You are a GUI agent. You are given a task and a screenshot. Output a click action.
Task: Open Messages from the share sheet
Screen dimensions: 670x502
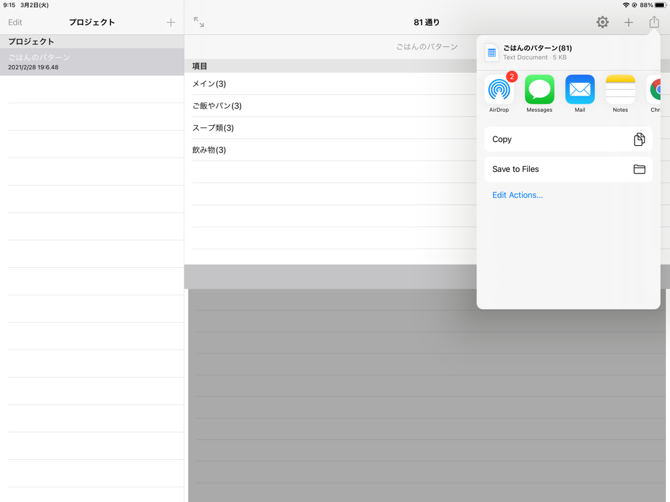(539, 90)
